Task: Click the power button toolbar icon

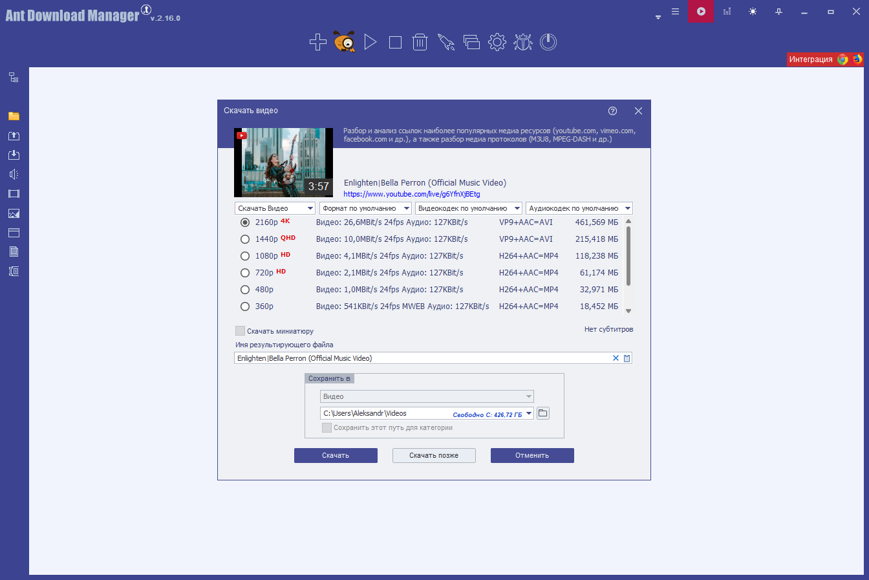Action: pos(548,42)
